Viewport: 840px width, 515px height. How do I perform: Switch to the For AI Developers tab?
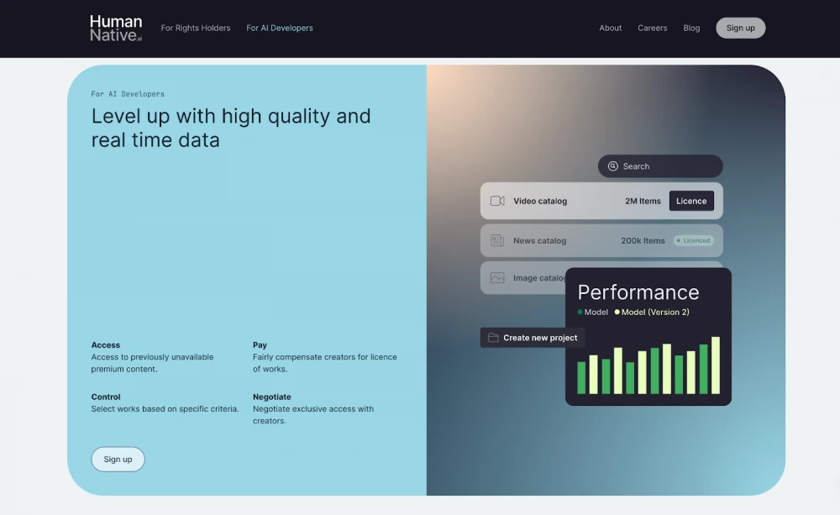[x=279, y=28]
